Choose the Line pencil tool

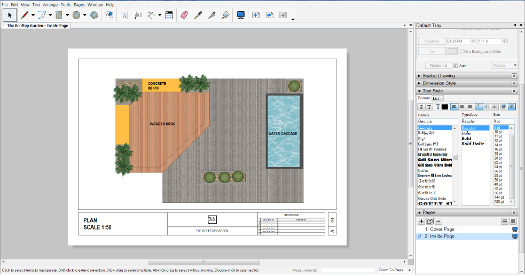pyautogui.click(x=25, y=15)
